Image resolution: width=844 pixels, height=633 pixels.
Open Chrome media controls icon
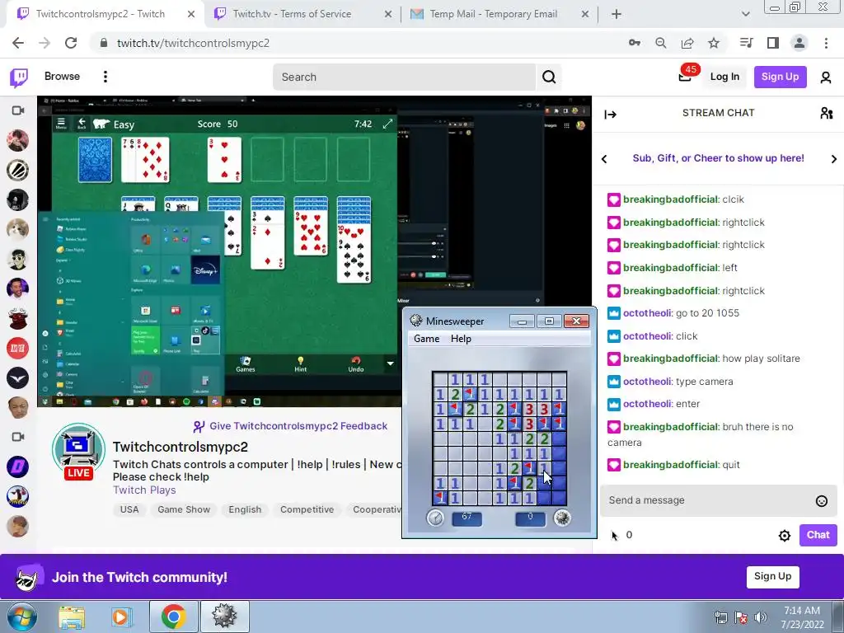coord(747,43)
